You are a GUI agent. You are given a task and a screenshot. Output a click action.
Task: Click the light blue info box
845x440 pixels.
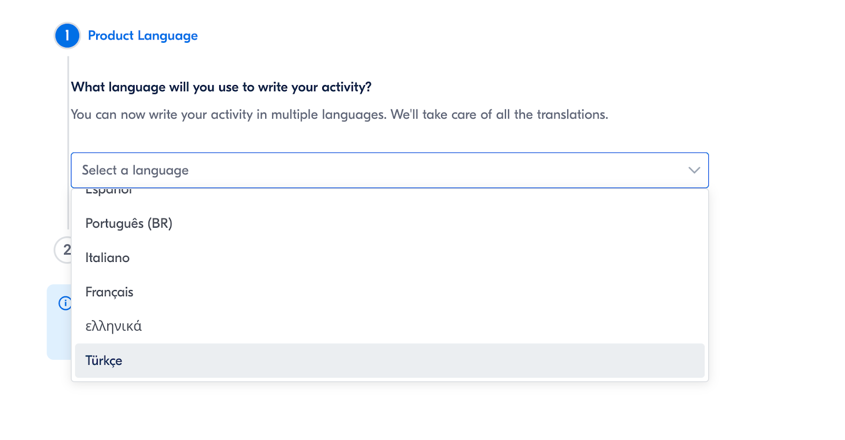58,333
